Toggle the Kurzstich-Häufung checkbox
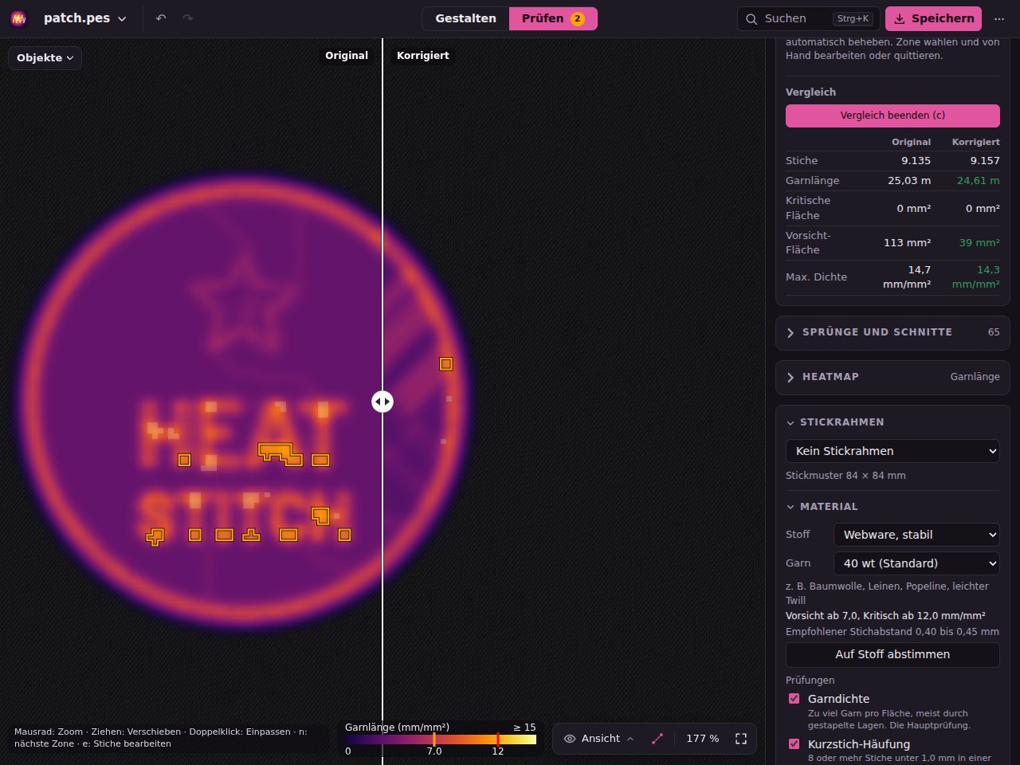1020x765 pixels. 794,744
